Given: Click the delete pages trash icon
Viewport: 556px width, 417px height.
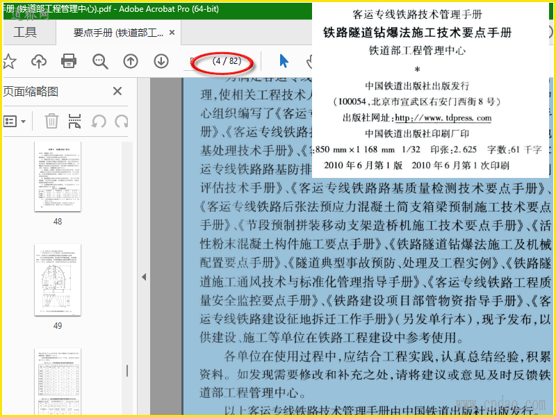Looking at the screenshot, I should tap(51, 121).
